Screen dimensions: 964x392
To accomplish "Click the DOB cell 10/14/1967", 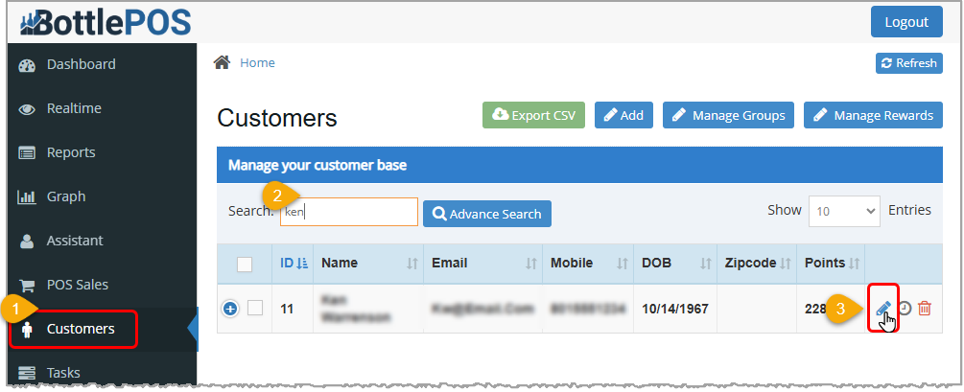I will [x=674, y=309].
